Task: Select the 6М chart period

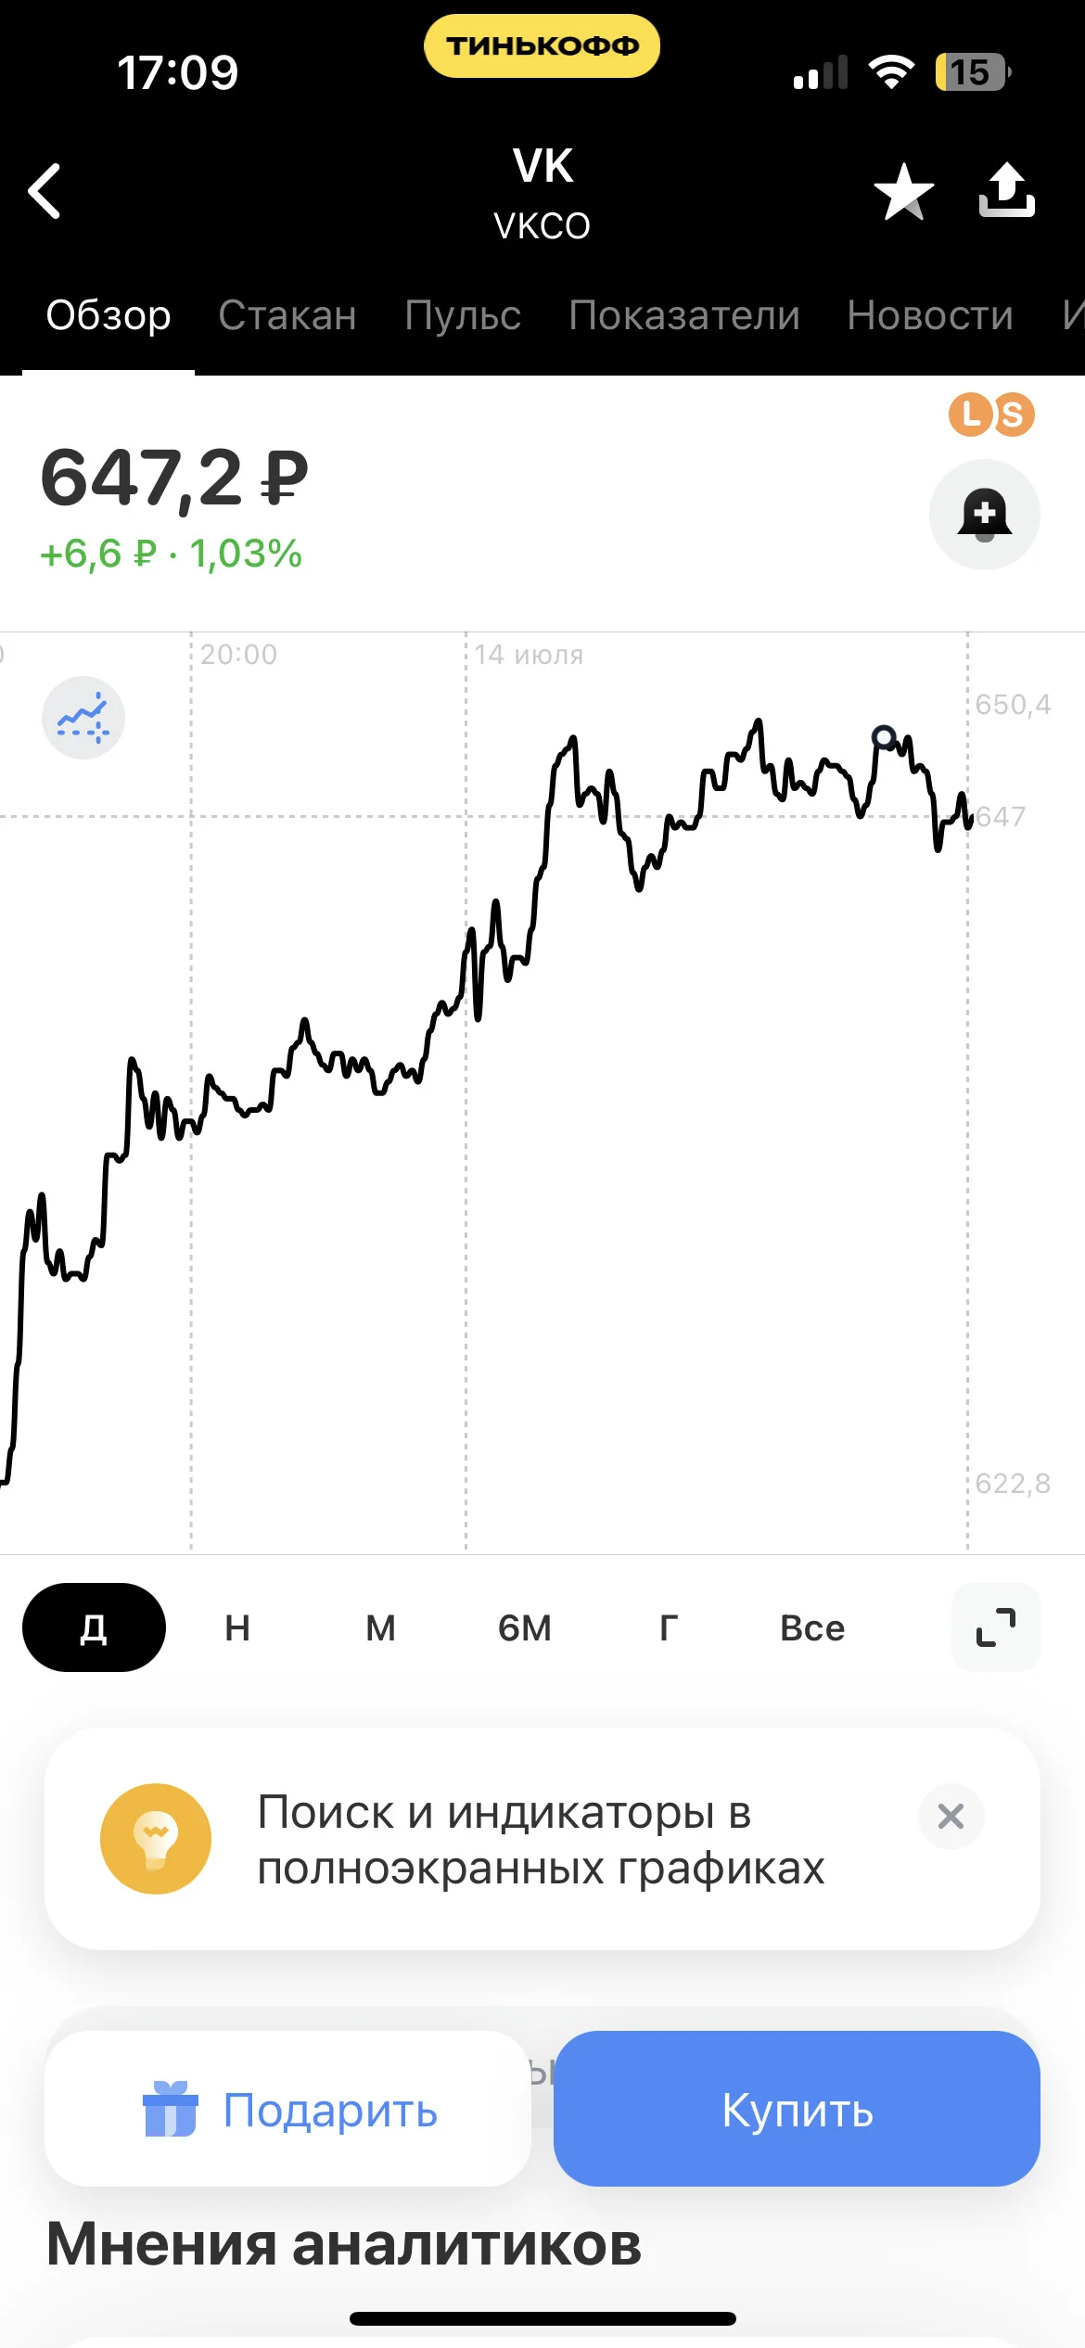Action: coord(525,1627)
